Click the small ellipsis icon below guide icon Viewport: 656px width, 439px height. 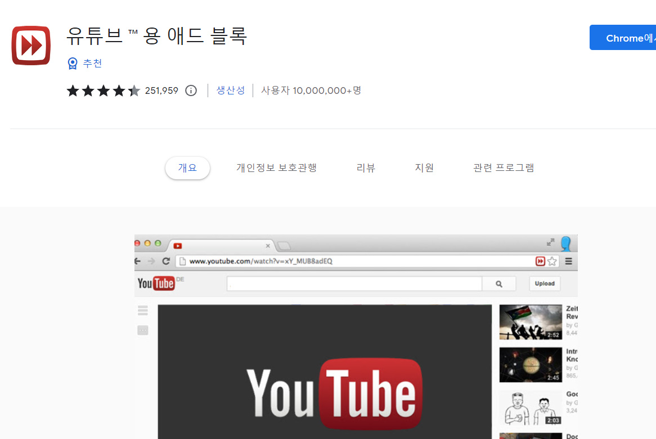[x=143, y=331]
